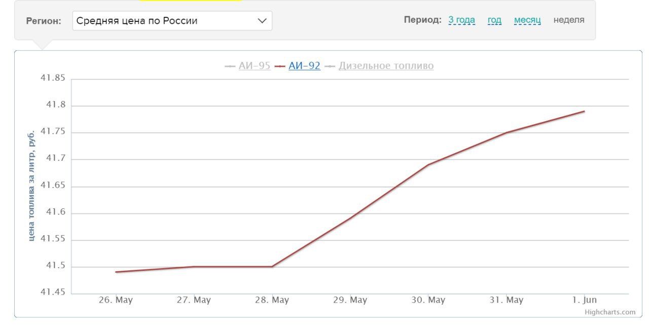Click the 29. May x-axis label
The width and height of the screenshot is (649, 326).
point(350,300)
